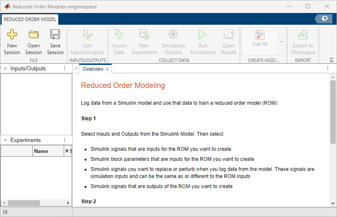
Task: Open the Experiments panel options menu
Action: tap(65, 140)
